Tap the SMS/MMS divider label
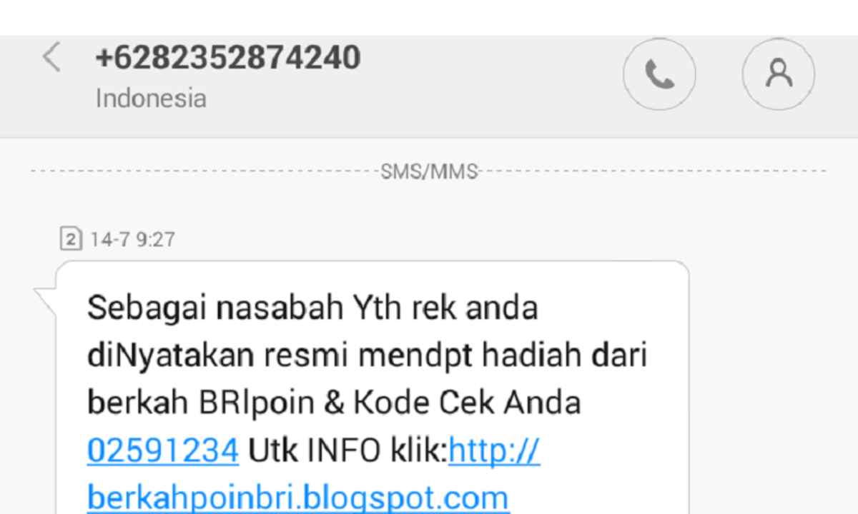Screen dimensions: 858x514 (429, 171)
